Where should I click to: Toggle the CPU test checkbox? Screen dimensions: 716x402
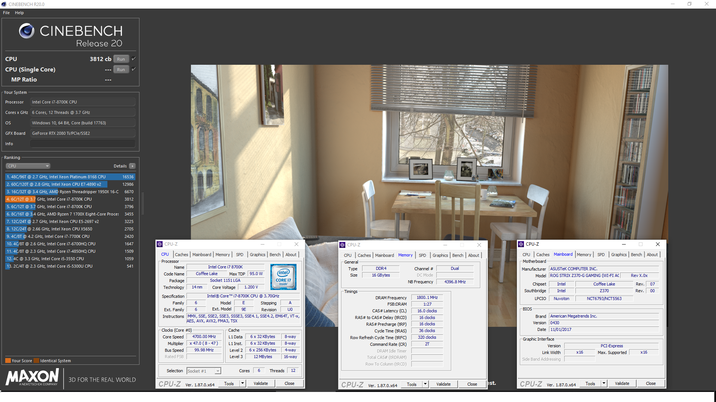pos(134,59)
